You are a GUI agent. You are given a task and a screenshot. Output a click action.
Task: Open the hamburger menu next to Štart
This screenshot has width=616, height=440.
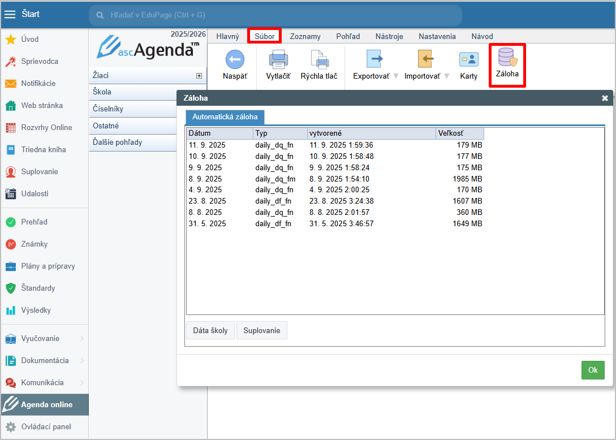click(x=10, y=14)
